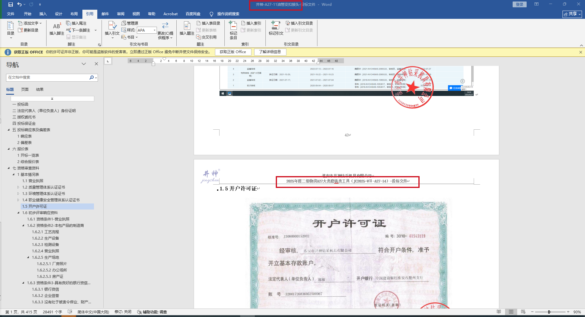Collapse the 1.6.2.5 生产场地 heading
This screenshot has height=317, width=585.
tap(28, 257)
